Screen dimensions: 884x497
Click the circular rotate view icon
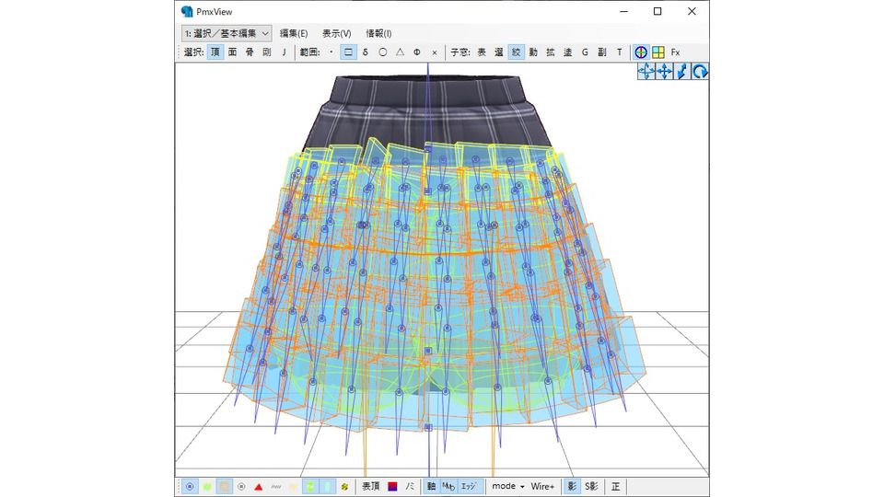[700, 72]
